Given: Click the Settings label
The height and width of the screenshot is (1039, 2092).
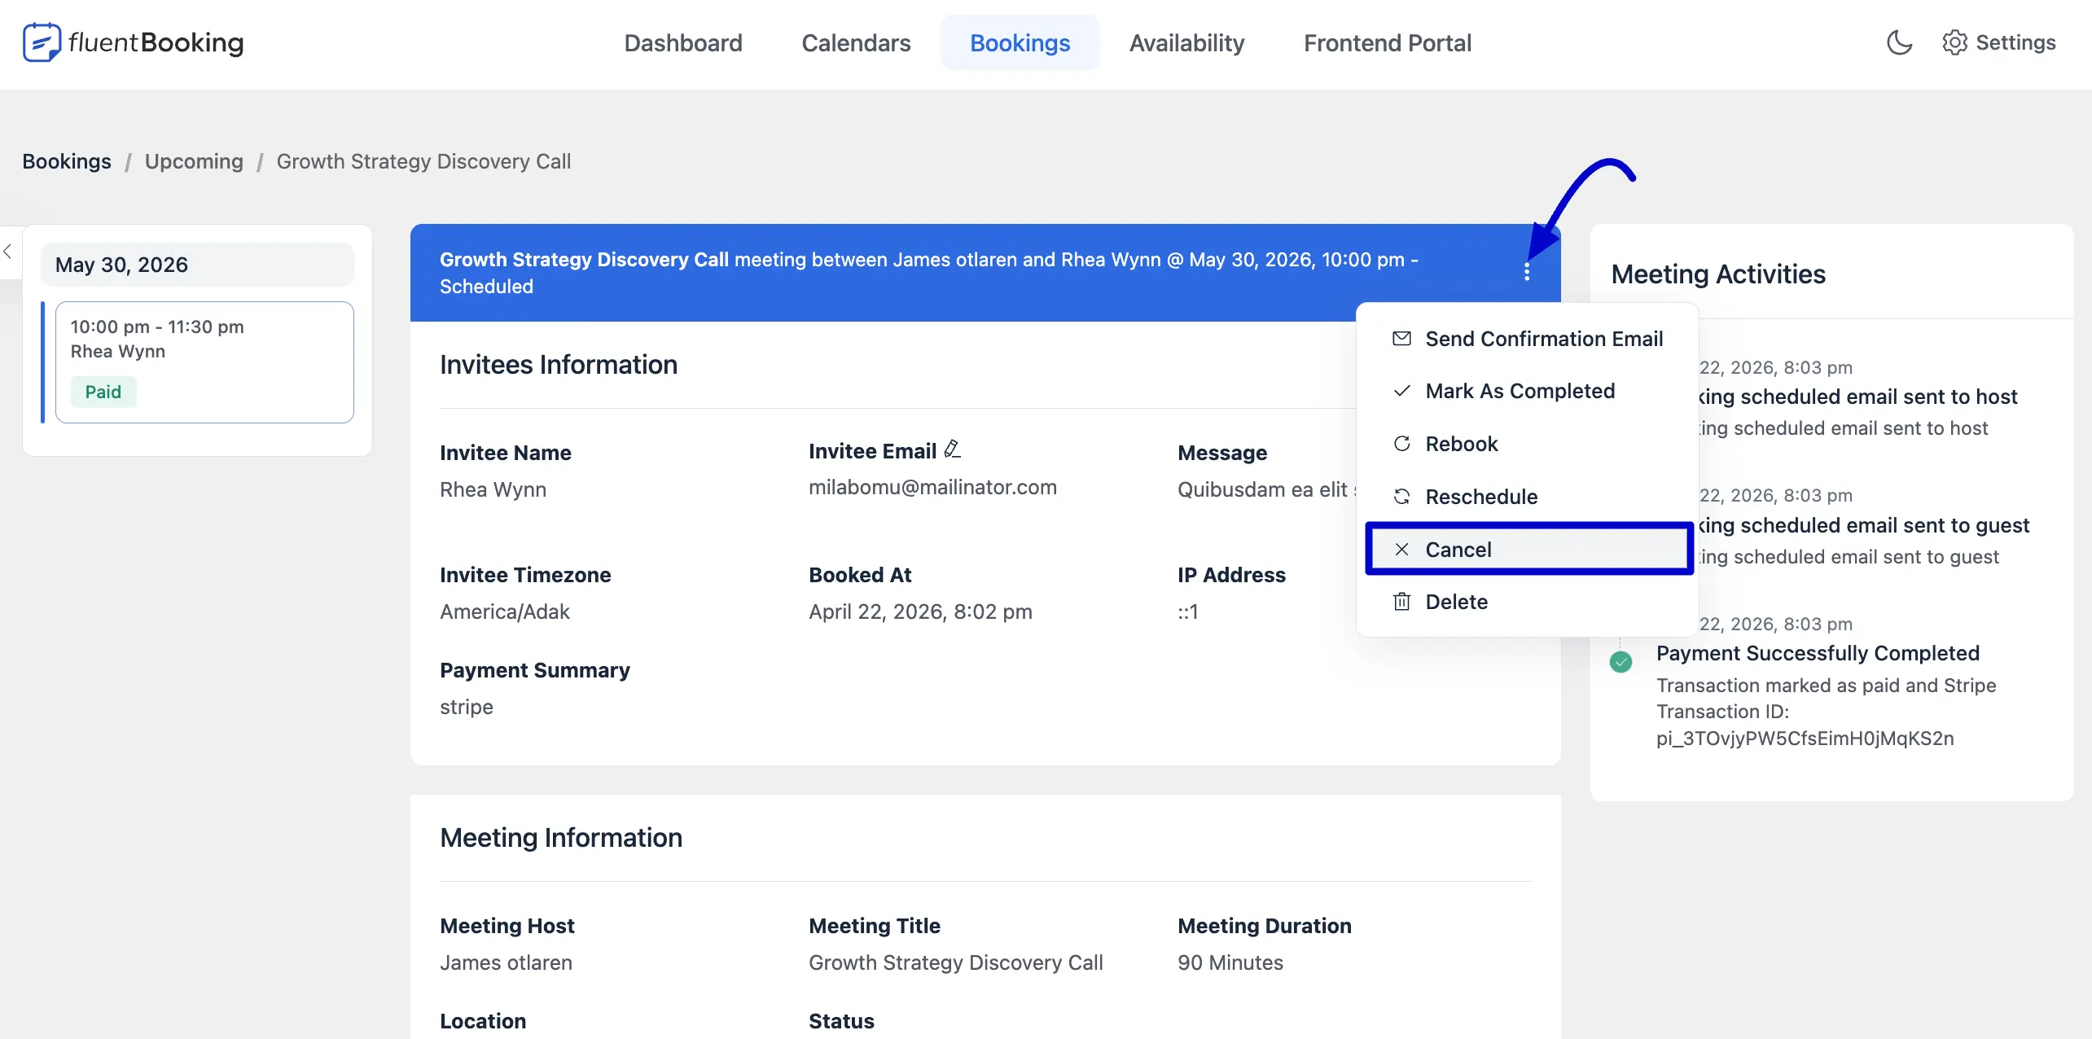Looking at the screenshot, I should (2015, 42).
